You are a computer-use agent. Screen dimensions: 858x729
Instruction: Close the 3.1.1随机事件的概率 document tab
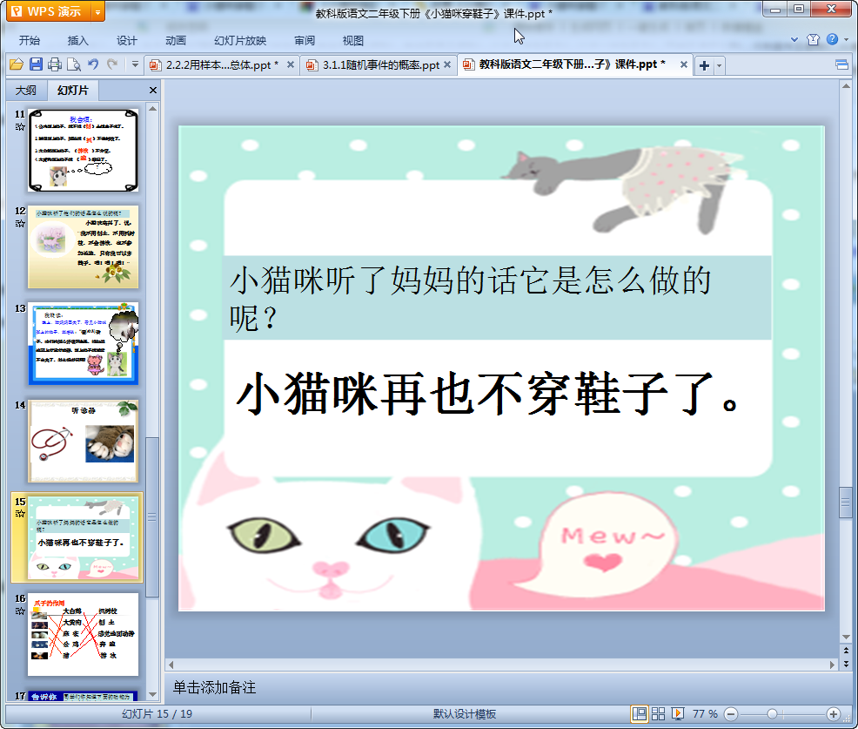pos(447,64)
